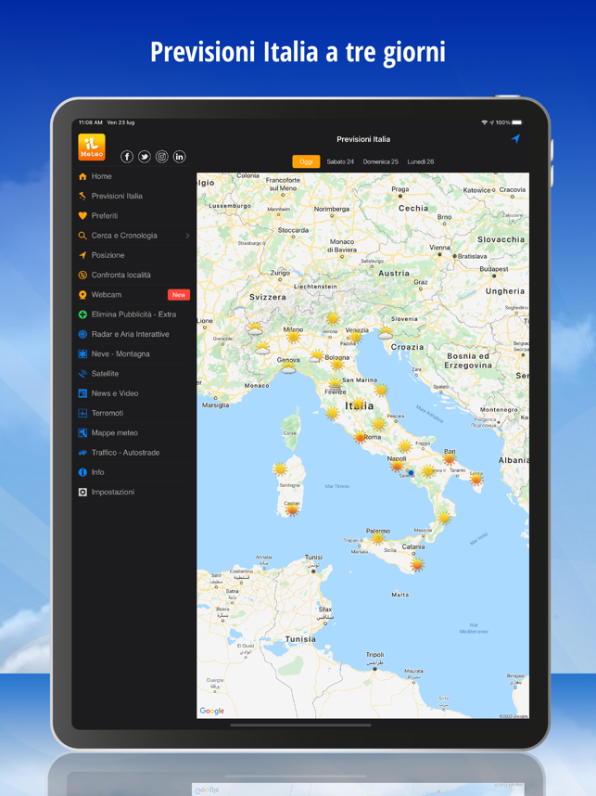Viewport: 596px width, 796px height.
Task: Open Info menu entry
Action: coord(133,472)
